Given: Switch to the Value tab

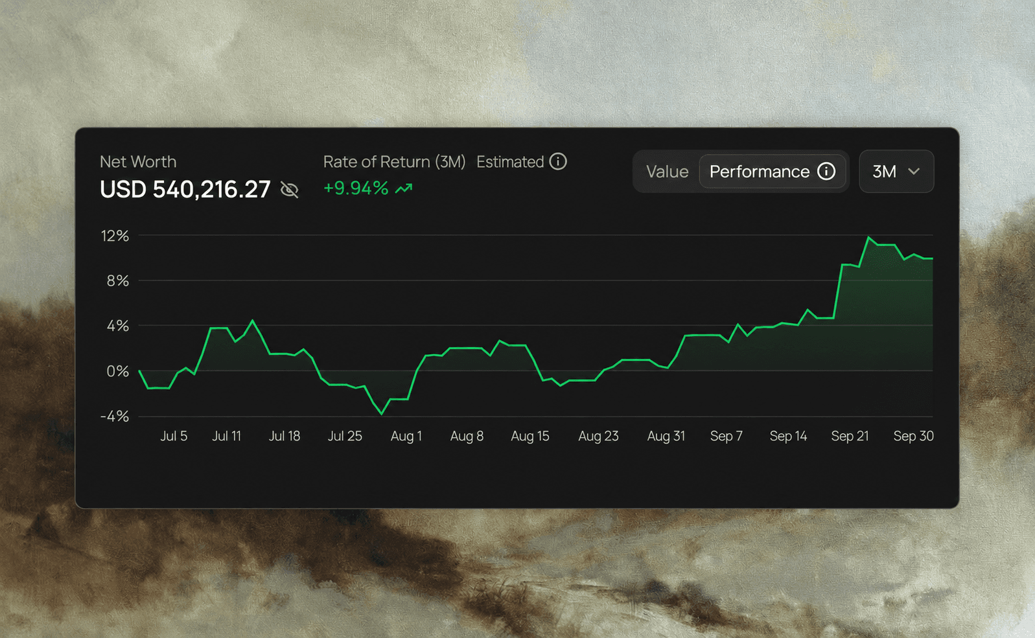Looking at the screenshot, I should click(x=667, y=172).
